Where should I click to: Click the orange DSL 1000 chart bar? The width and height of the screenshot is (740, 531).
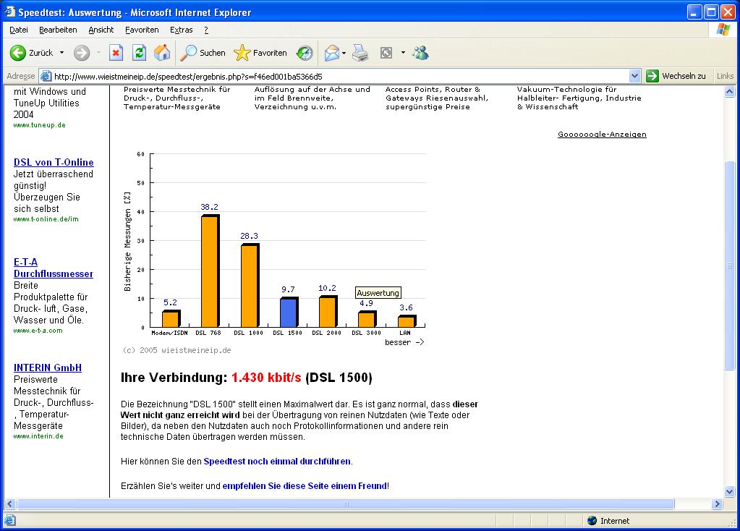pyautogui.click(x=250, y=286)
